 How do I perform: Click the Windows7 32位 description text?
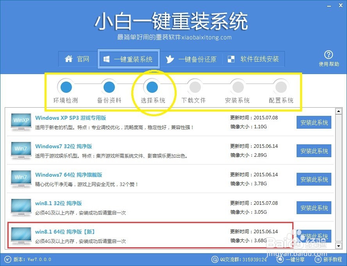pos(111,156)
